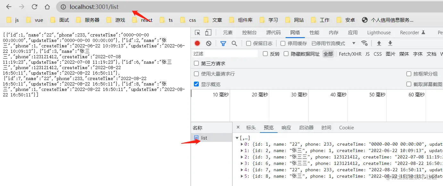This screenshot has height=186, width=443.
Task: Filter requests by 文档
Action: (x=431, y=54)
